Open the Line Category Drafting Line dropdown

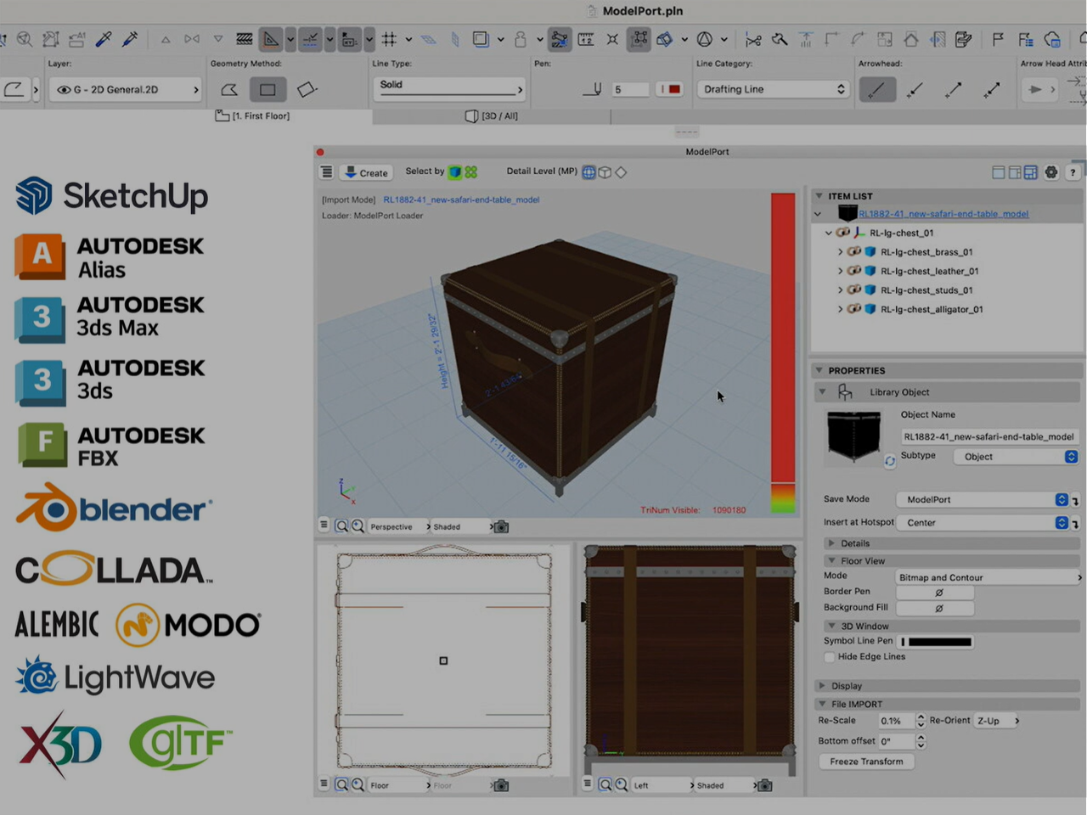pos(772,89)
